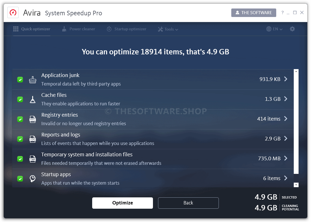
Task: Click 'Apps that run while the system starts'
Action: coord(80,183)
